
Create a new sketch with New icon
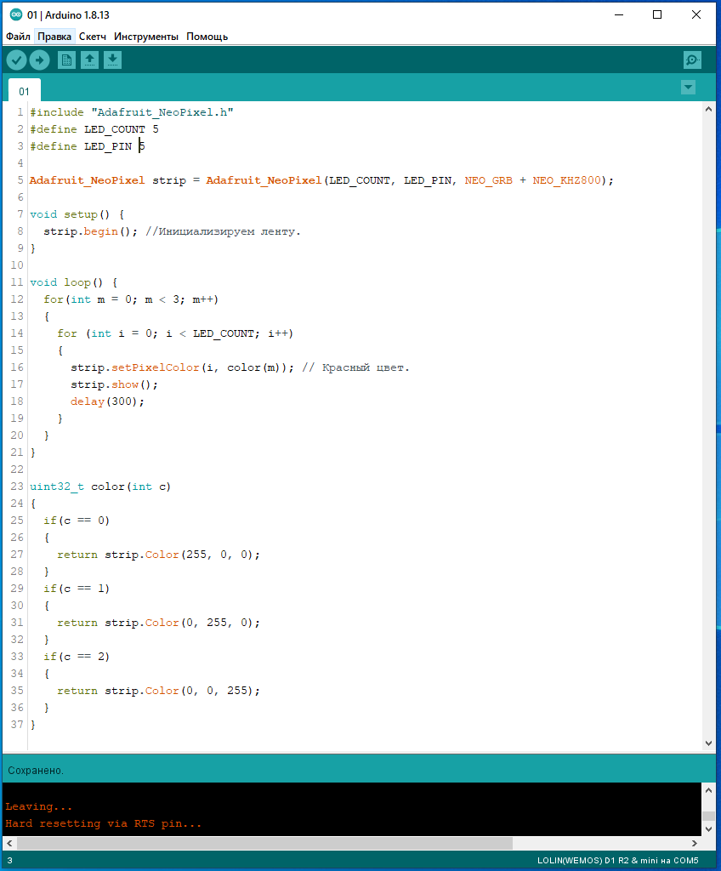pos(66,60)
